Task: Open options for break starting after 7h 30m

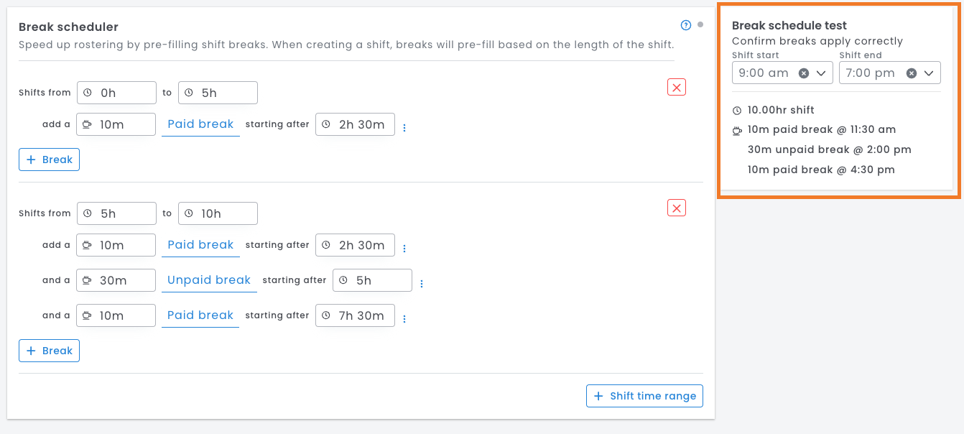Action: 404,319
